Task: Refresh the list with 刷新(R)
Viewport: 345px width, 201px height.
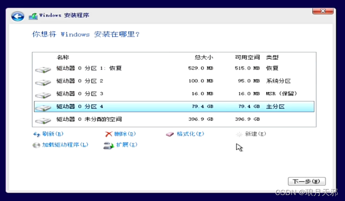Action: (53, 134)
